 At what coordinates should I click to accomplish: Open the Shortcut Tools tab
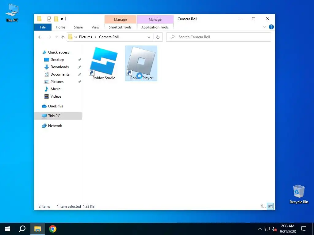pyautogui.click(x=120, y=27)
